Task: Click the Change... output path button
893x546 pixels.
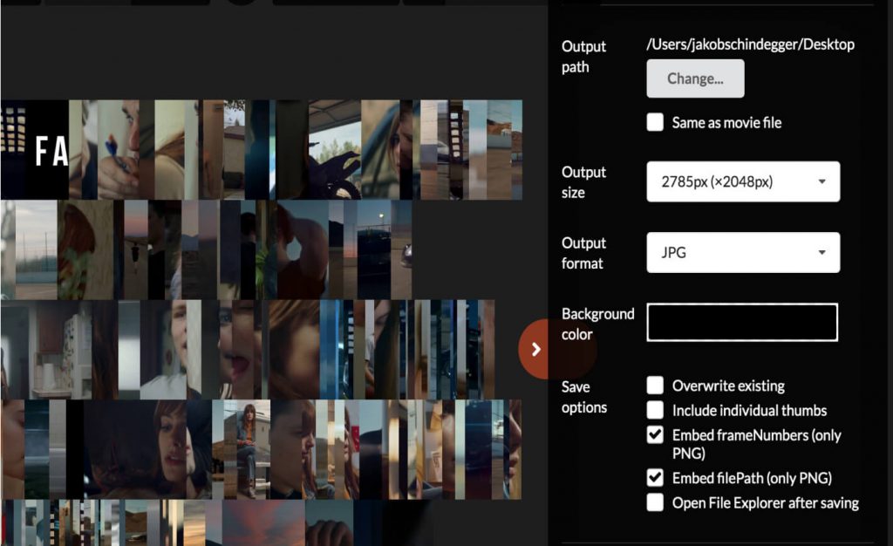Action: pyautogui.click(x=695, y=78)
